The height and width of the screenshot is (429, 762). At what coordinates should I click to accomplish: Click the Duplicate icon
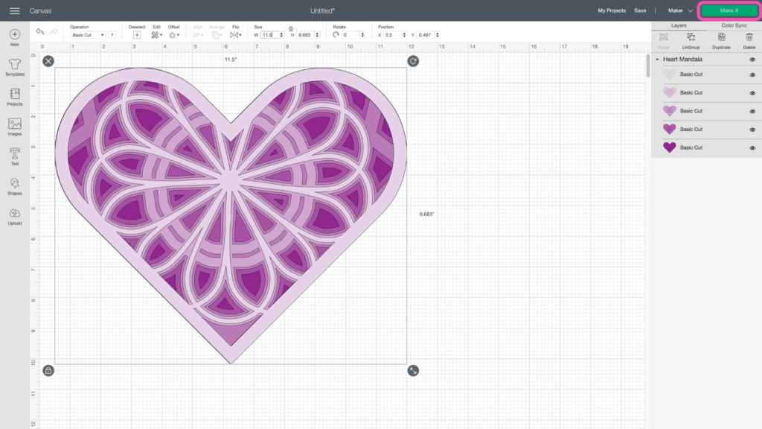pos(722,37)
